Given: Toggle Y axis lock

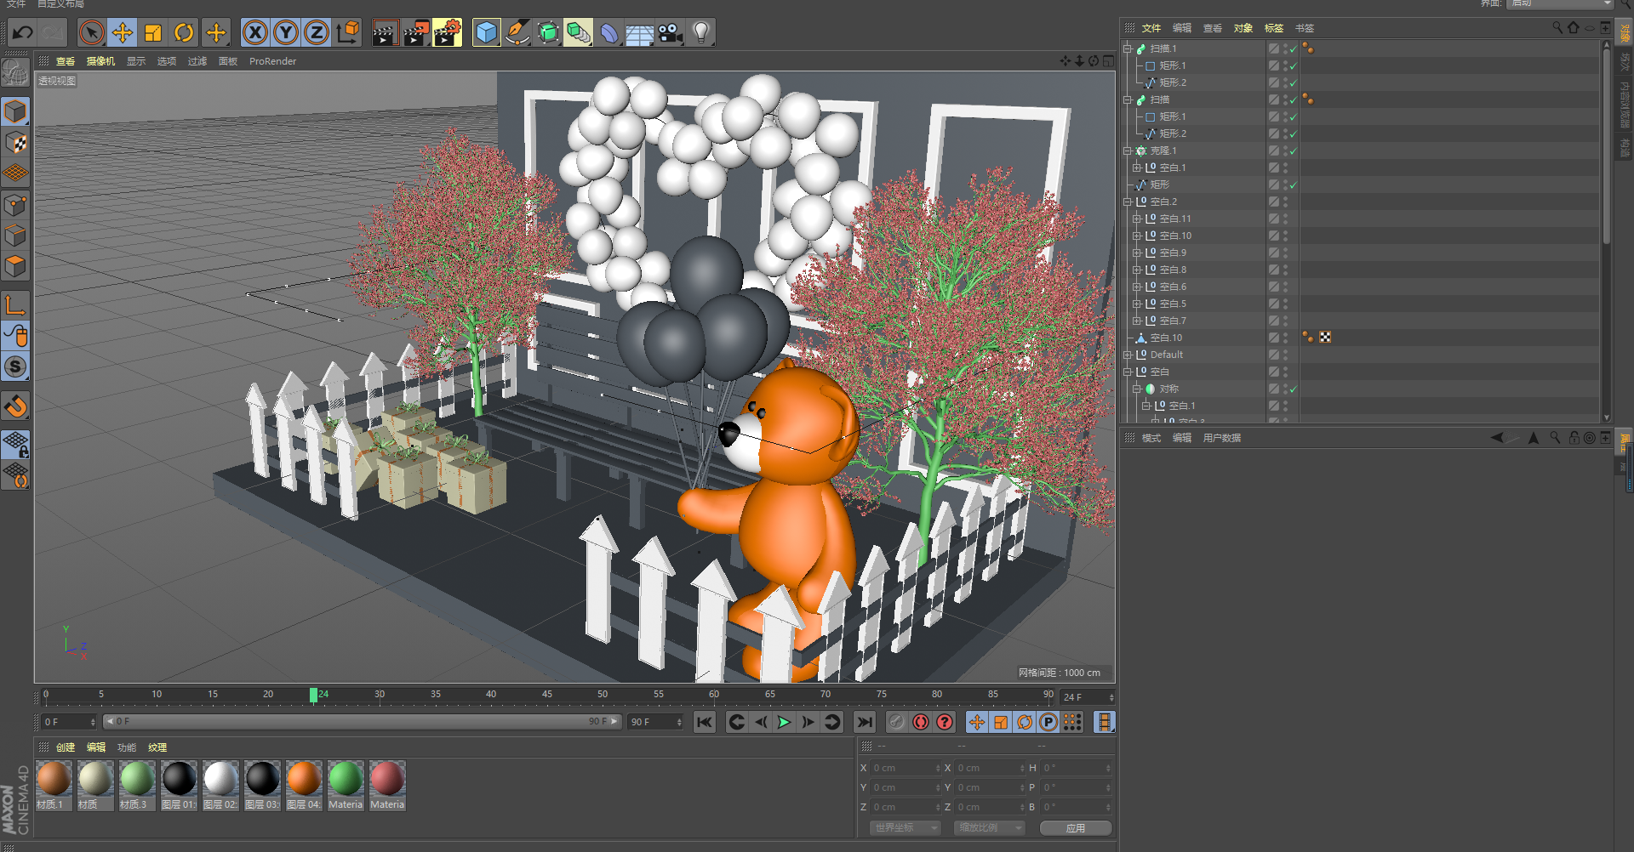Looking at the screenshot, I should (286, 33).
